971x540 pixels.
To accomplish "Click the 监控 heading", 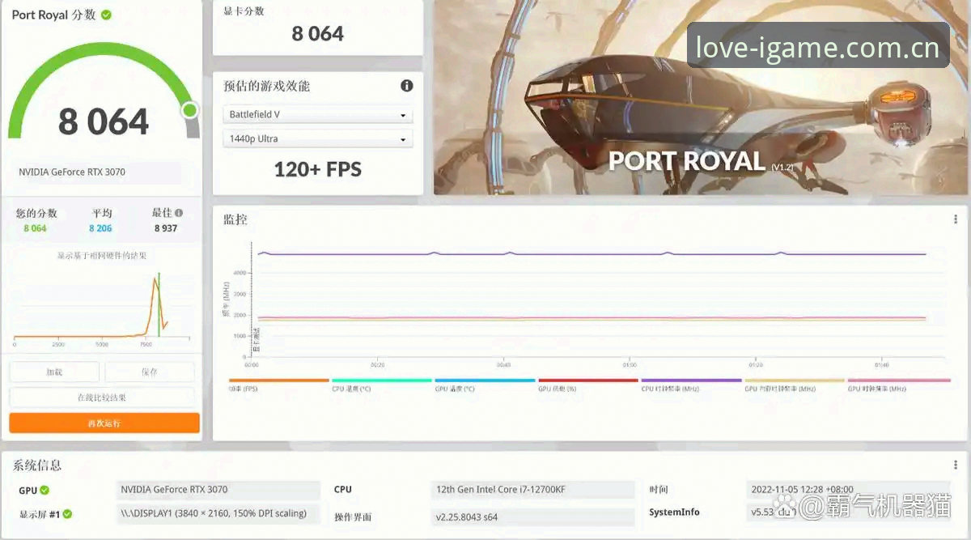I will coord(235,219).
